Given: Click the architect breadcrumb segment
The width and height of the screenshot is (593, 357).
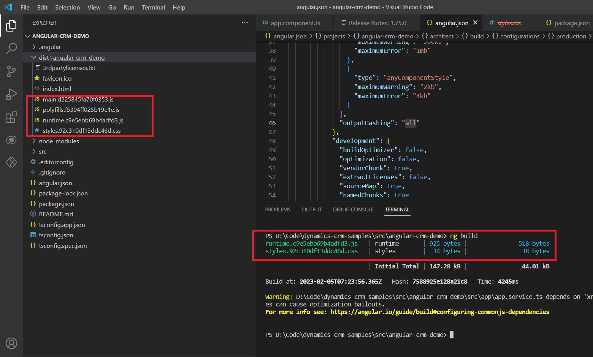Looking at the screenshot, I should [x=442, y=36].
